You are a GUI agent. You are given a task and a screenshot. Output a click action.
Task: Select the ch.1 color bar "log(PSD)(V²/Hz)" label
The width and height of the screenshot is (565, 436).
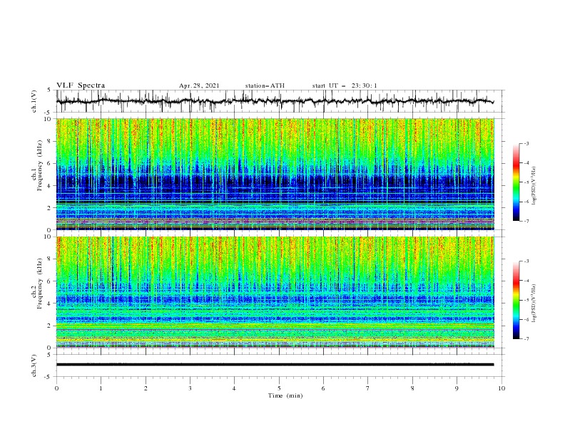pyautogui.click(x=534, y=186)
